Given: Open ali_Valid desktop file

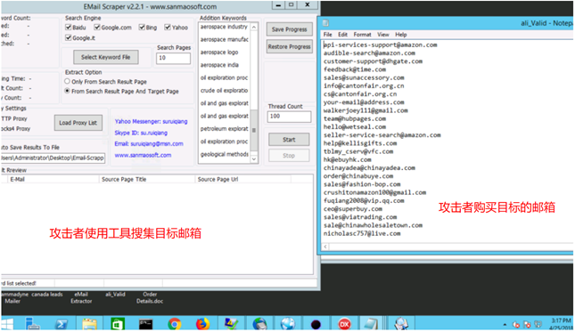Looking at the screenshot, I should coord(115,295).
